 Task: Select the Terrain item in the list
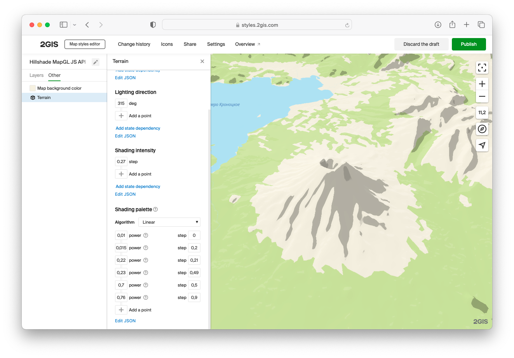44,98
